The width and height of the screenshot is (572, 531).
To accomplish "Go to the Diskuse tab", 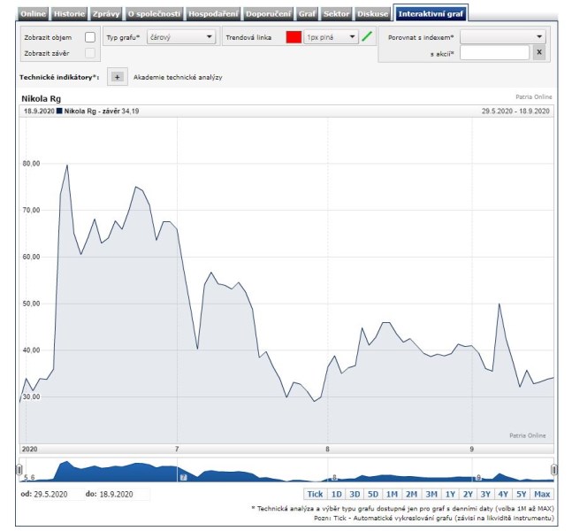I will click(372, 14).
